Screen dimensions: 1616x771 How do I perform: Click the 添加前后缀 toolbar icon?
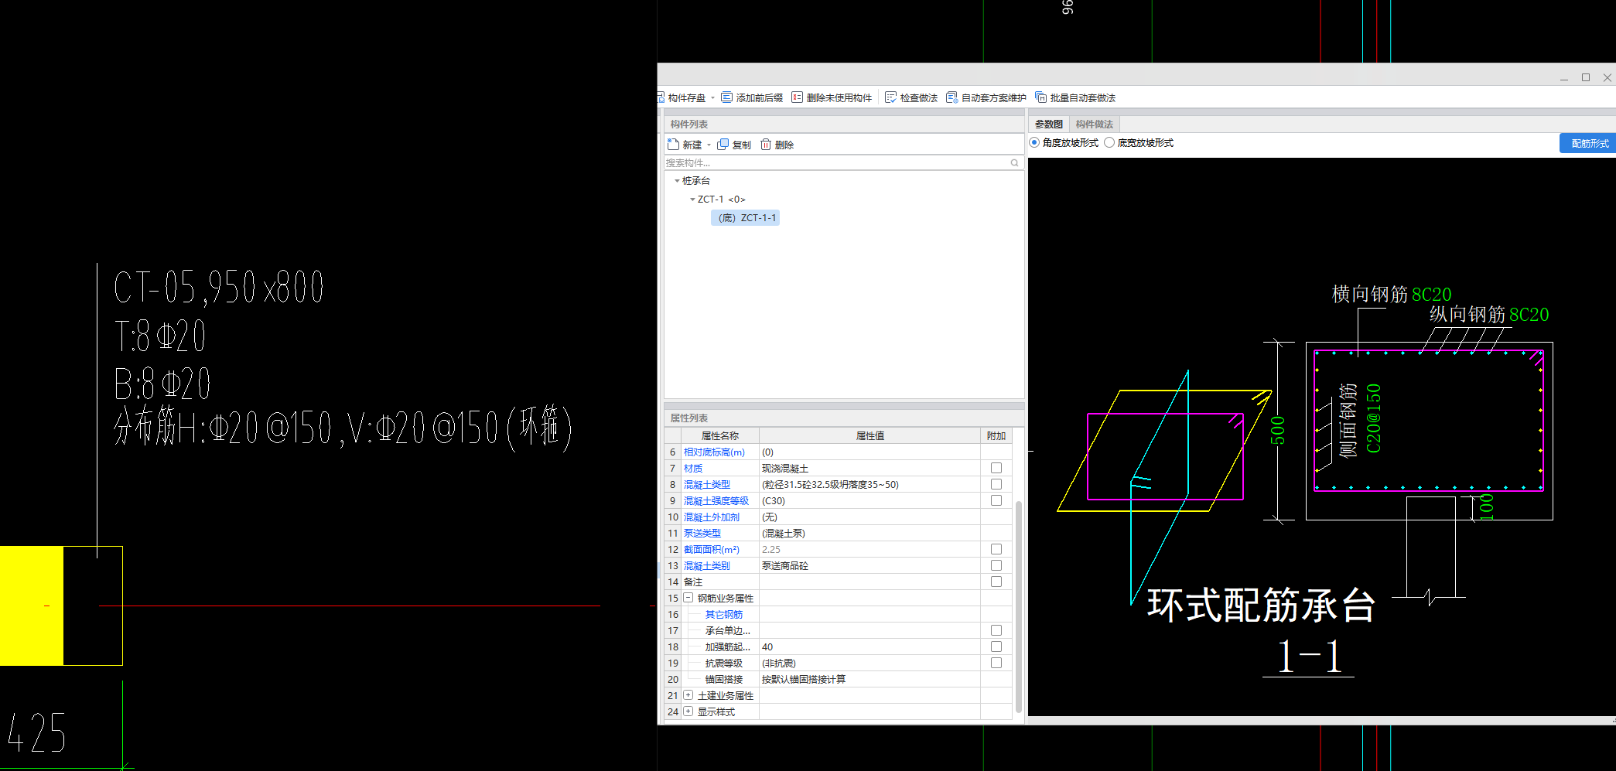coord(726,97)
